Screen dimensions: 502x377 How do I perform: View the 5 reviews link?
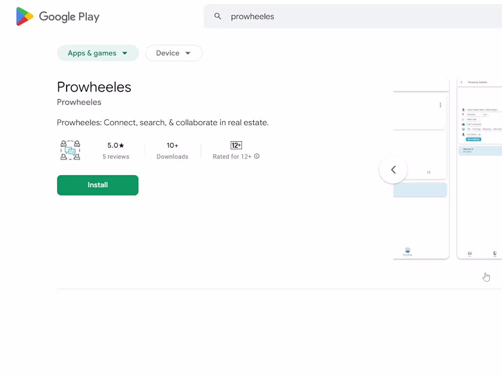(x=115, y=156)
